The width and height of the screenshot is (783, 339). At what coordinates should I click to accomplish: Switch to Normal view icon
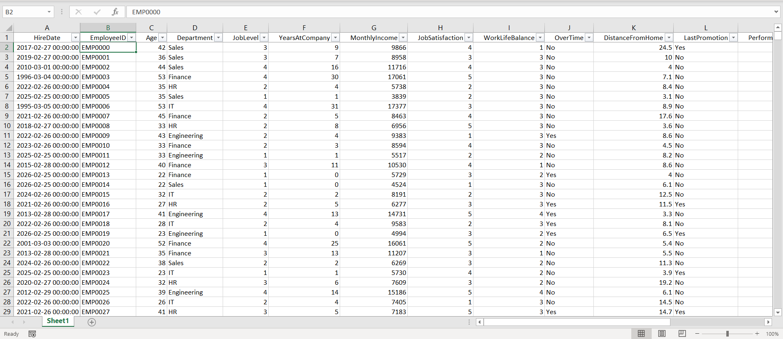(x=641, y=334)
